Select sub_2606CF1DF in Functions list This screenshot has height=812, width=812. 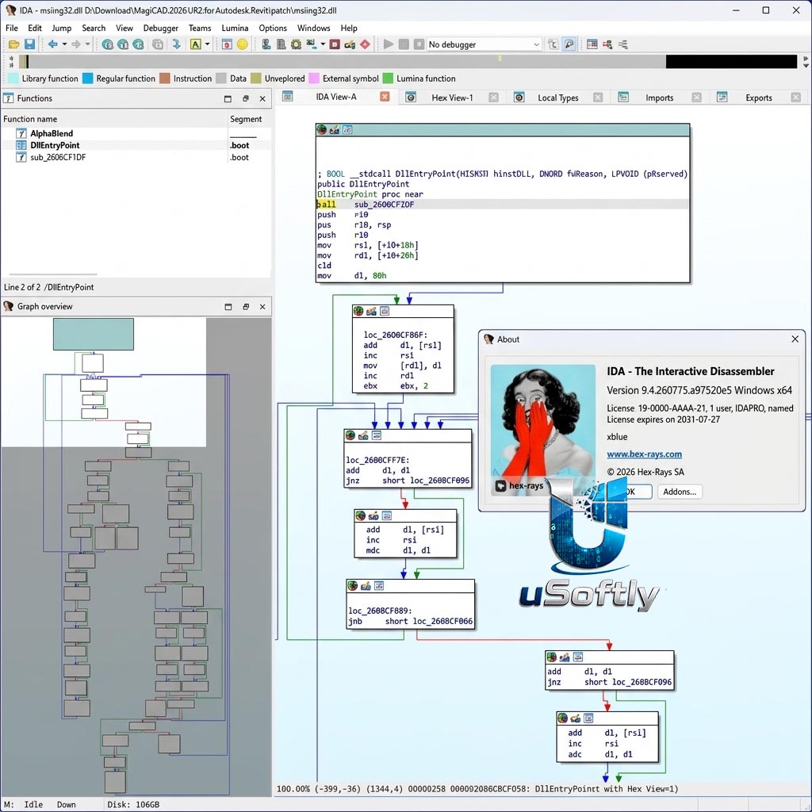(x=58, y=158)
